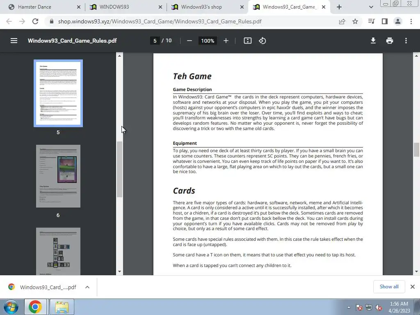Screen dimensions: 420x315
Task: Download the PDF file
Action: tap(373, 41)
